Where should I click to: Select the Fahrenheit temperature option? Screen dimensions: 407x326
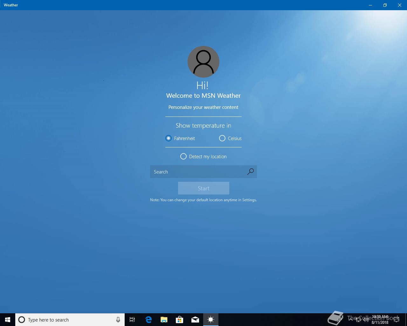pyautogui.click(x=180, y=138)
